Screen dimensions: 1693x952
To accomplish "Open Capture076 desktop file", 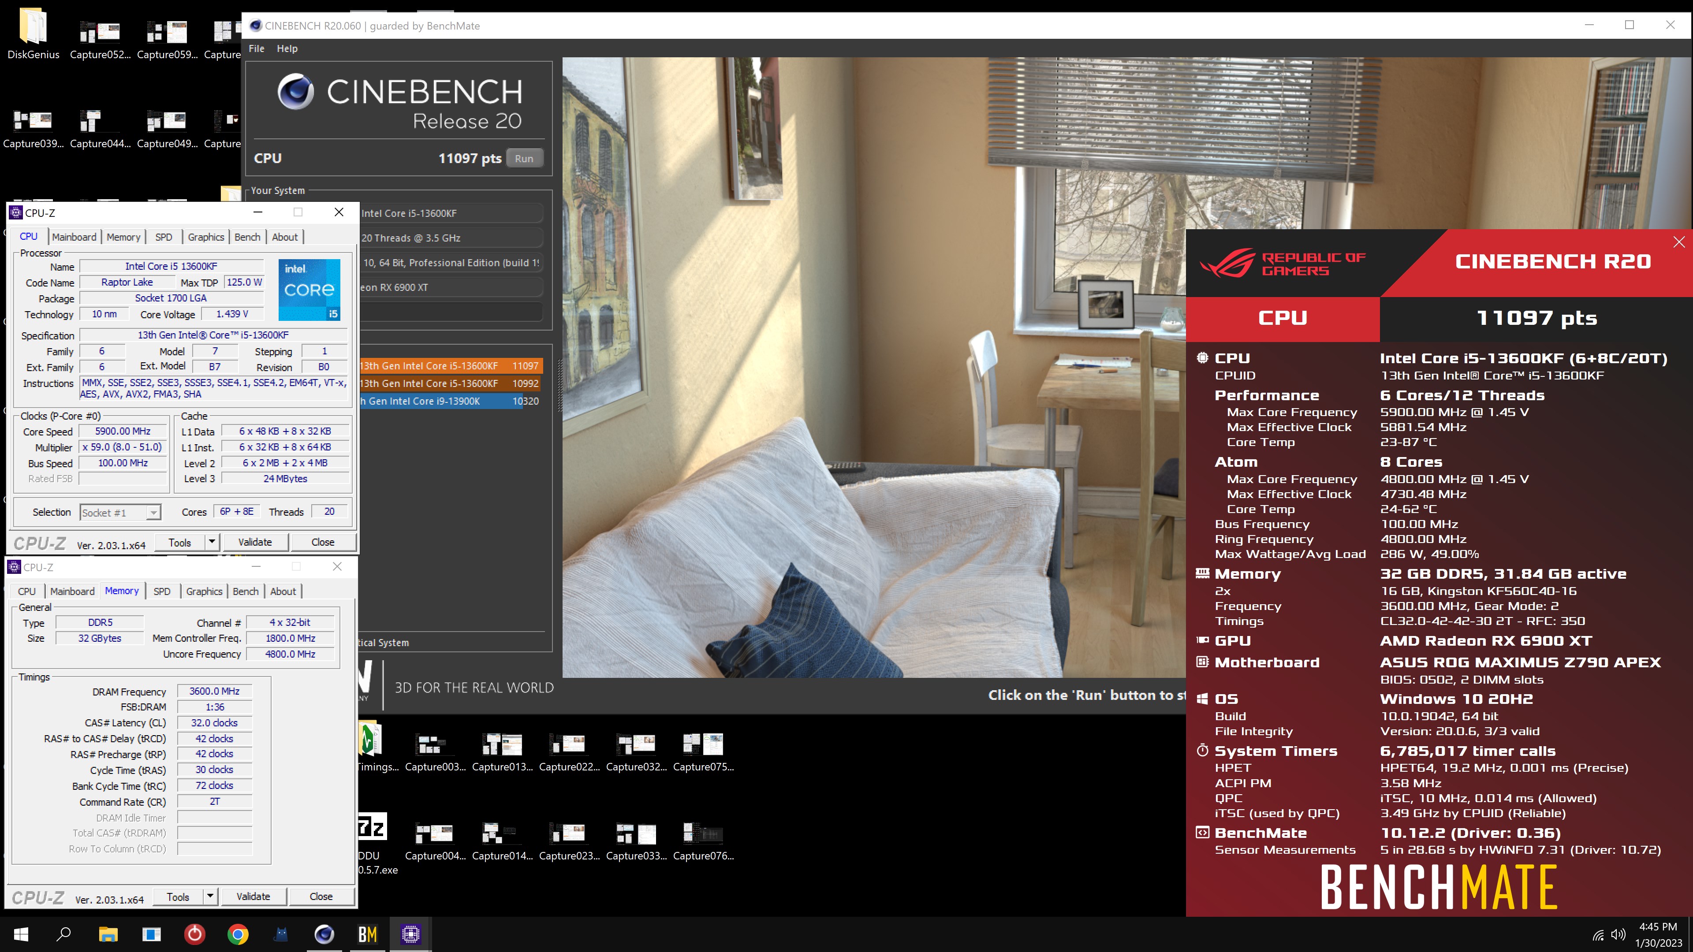I will point(703,842).
